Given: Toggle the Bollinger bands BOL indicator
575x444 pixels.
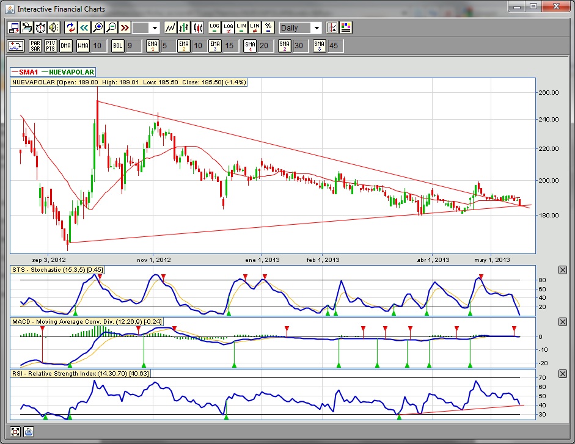Looking at the screenshot, I should tap(117, 46).
